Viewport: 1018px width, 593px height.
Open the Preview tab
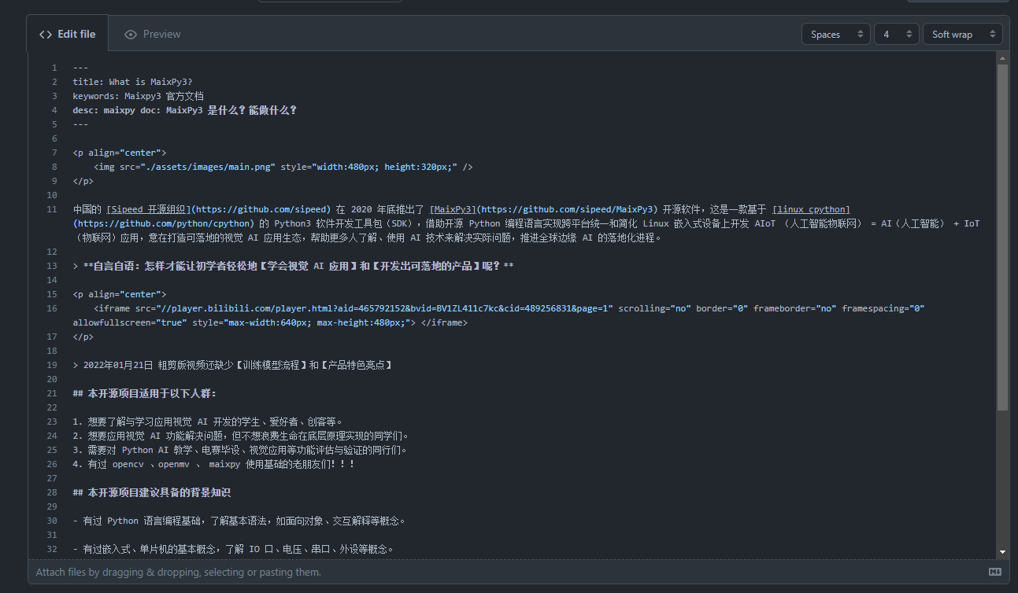coord(153,34)
